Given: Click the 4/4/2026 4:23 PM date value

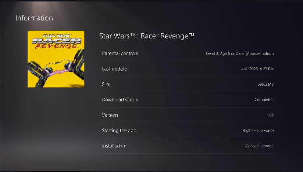Looking at the screenshot, I should tap(257, 69).
